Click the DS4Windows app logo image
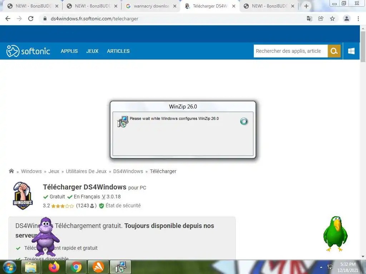Viewport: 366px width, 274px height. pyautogui.click(x=23, y=196)
